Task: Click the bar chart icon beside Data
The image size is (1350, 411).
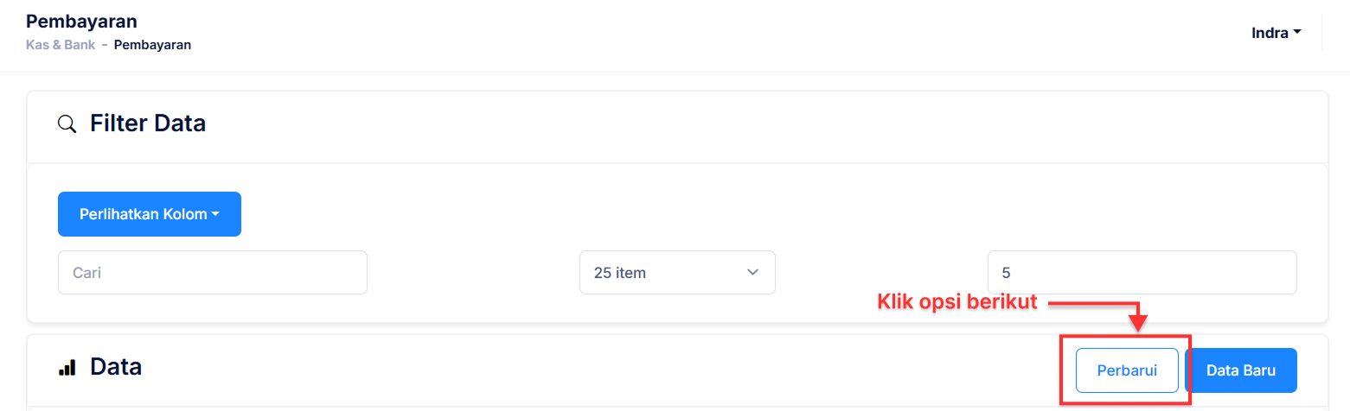Action: tap(67, 368)
